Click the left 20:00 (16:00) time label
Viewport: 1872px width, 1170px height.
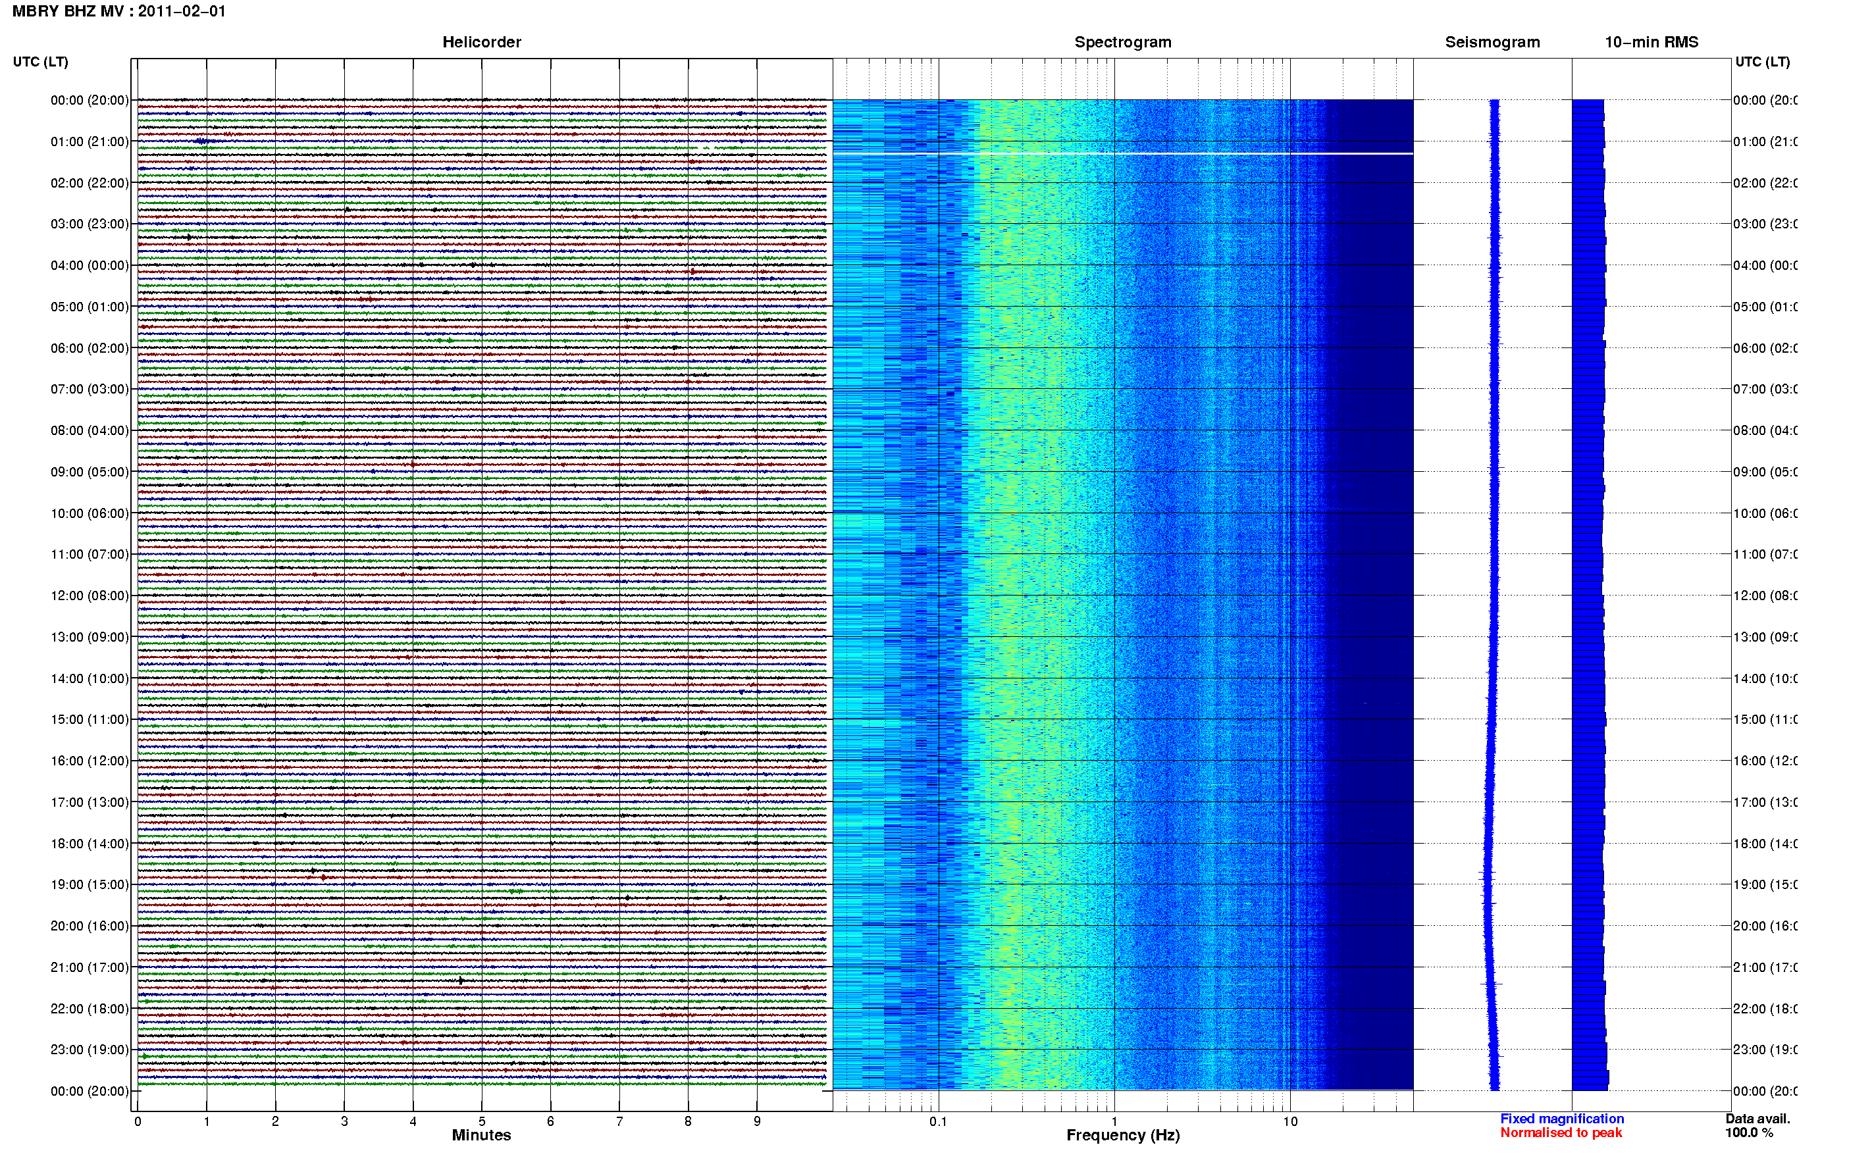(90, 925)
